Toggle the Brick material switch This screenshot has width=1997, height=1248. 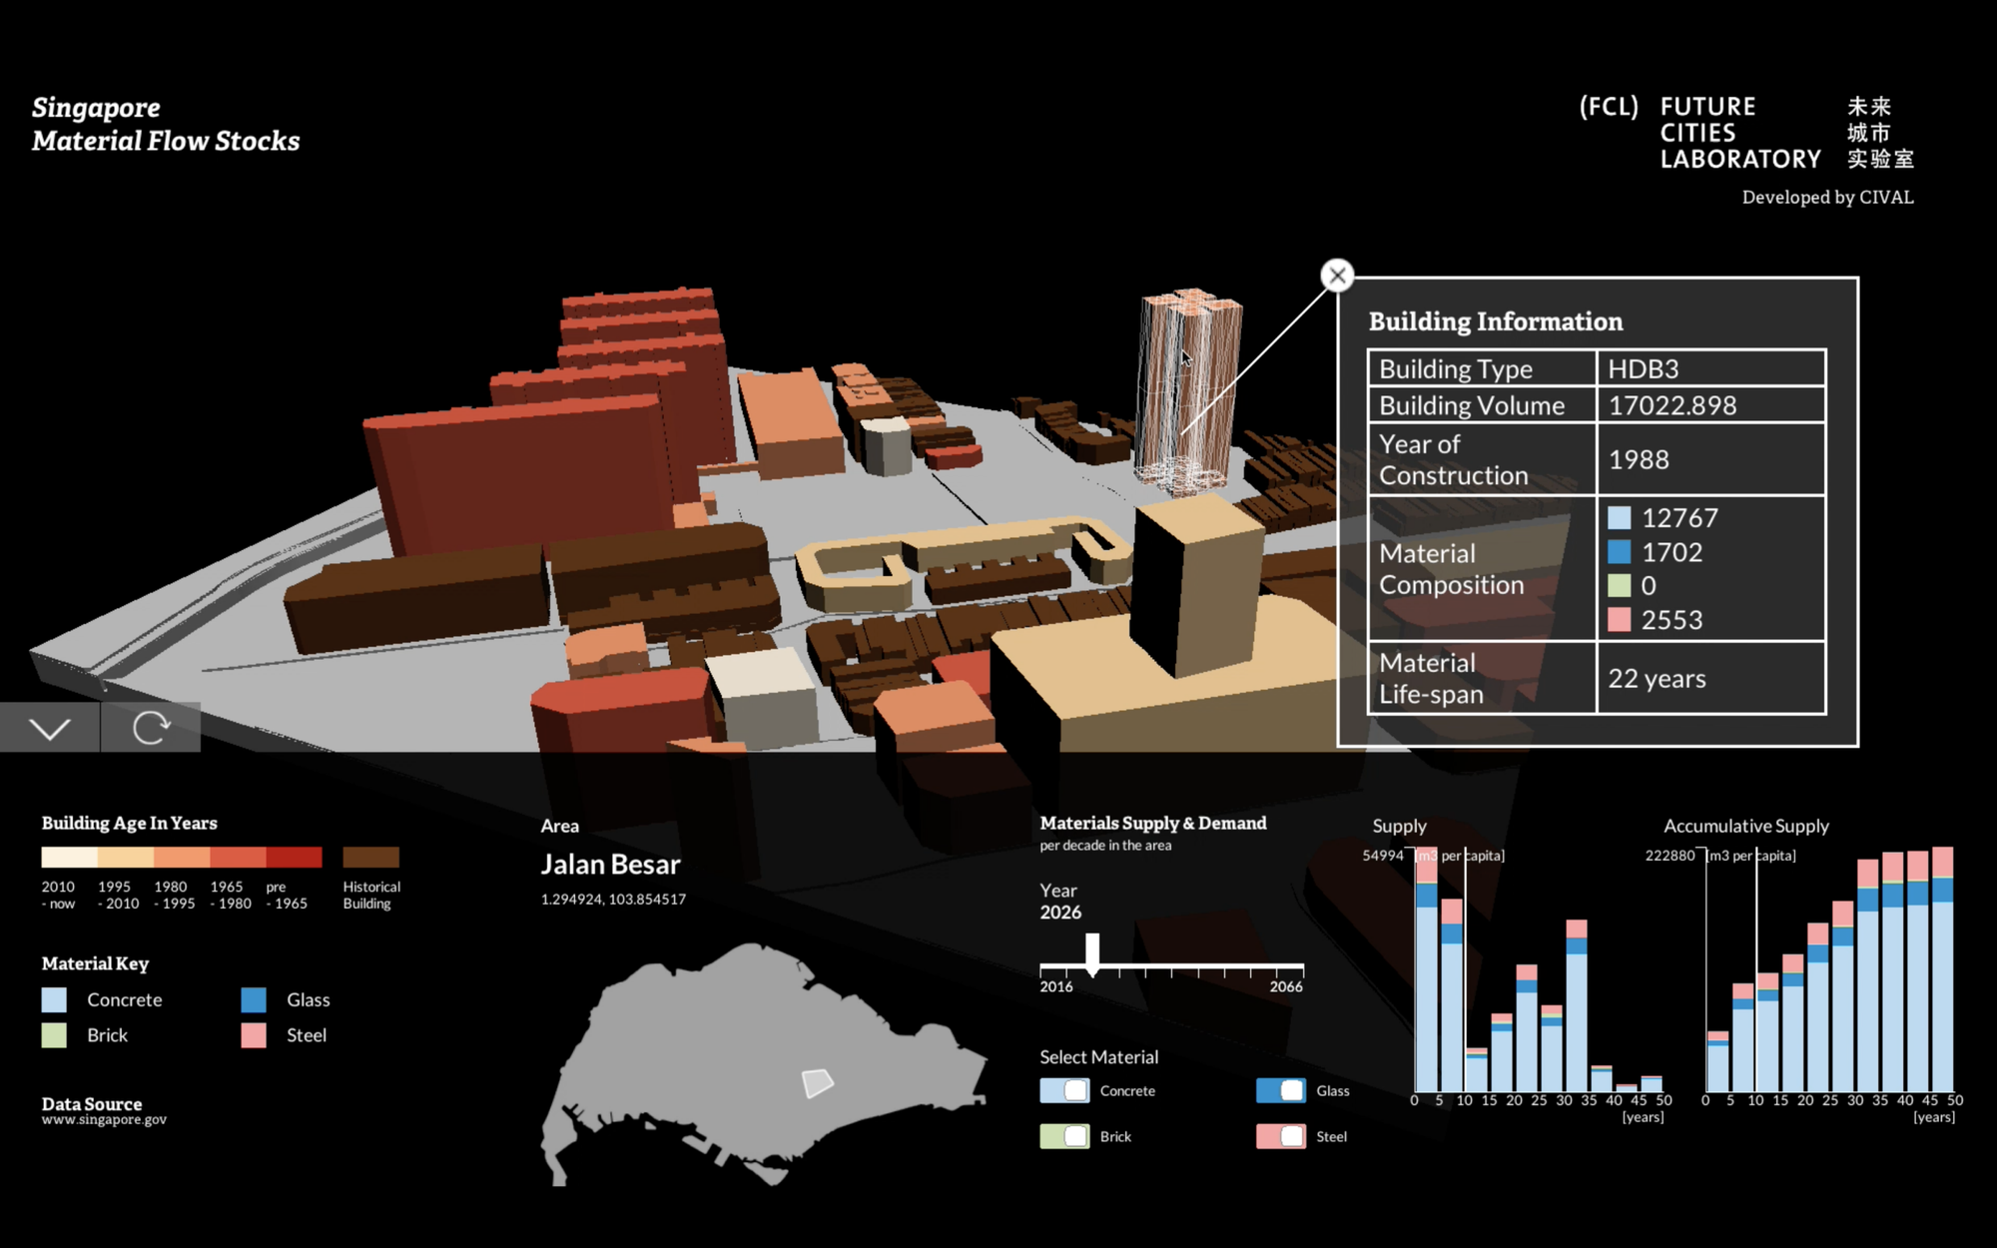click(x=1064, y=1136)
